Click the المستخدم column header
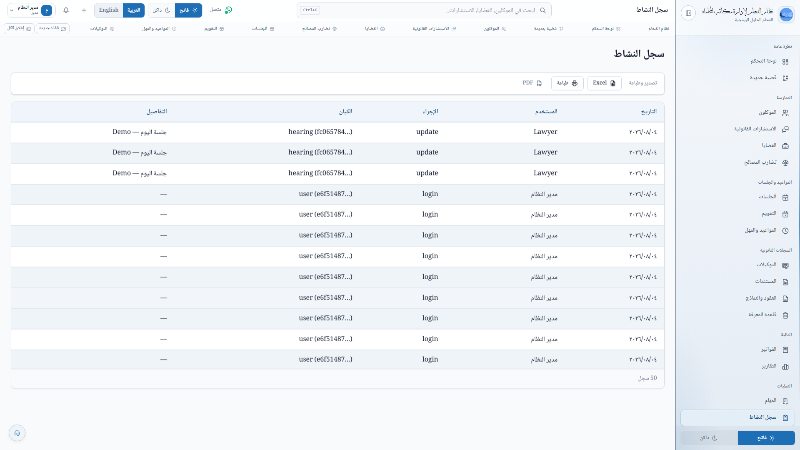 (546, 112)
